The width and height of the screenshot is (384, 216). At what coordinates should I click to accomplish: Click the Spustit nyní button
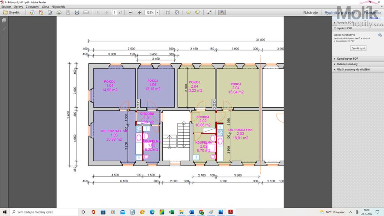tap(358, 48)
